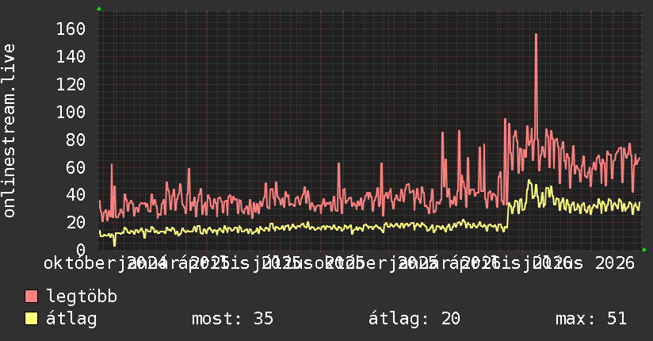The image size is (653, 341).
Task: Click the yellow átlag legend swatch
Action: click(x=31, y=319)
